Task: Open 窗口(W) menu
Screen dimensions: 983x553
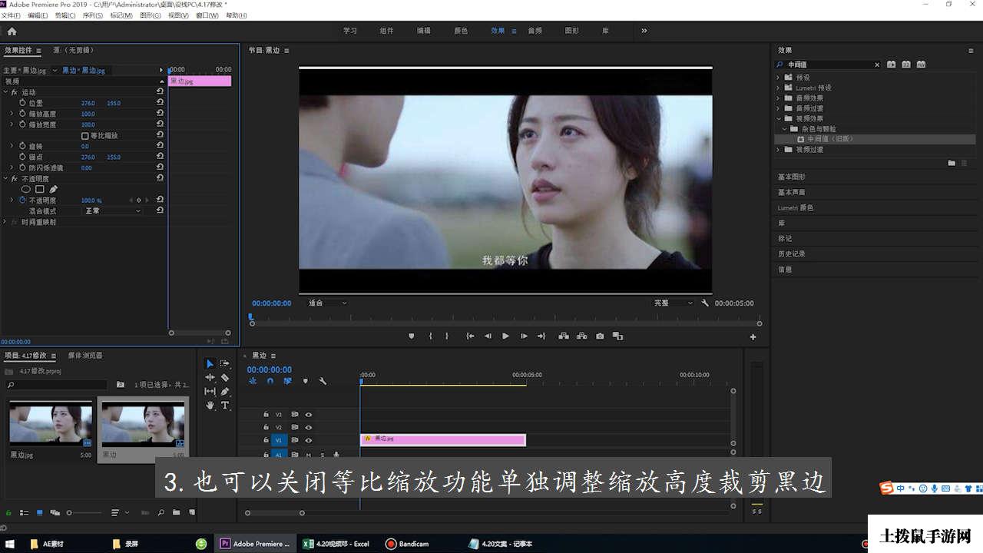Action: 207,15
